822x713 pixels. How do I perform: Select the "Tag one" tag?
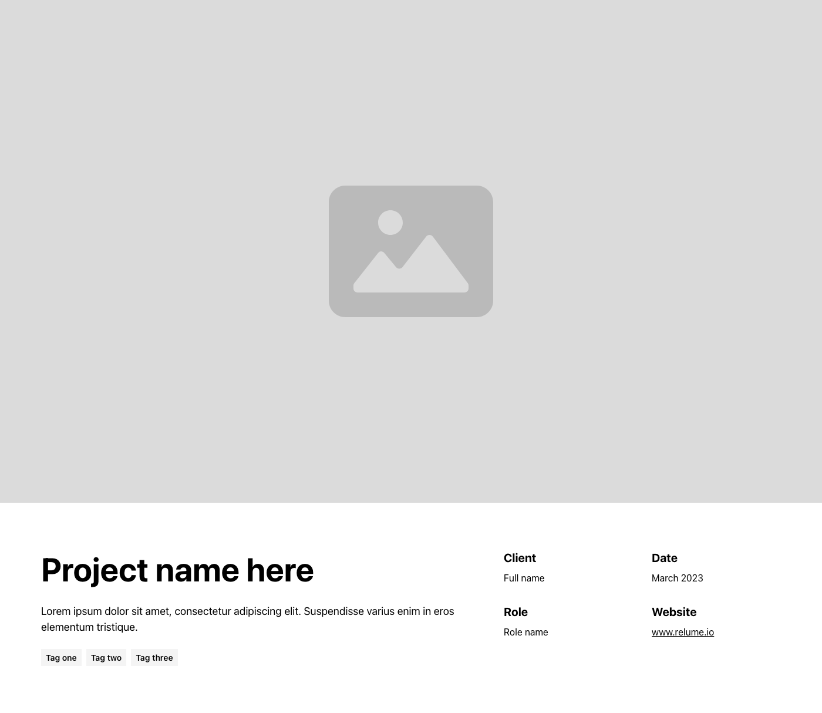click(x=61, y=658)
